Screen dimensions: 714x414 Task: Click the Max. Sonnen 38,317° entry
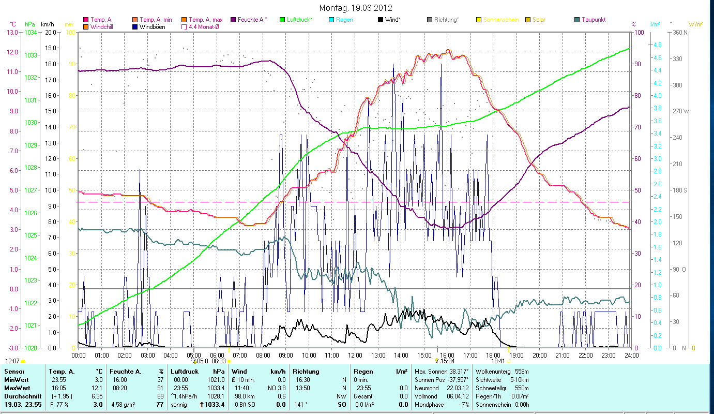point(442,372)
